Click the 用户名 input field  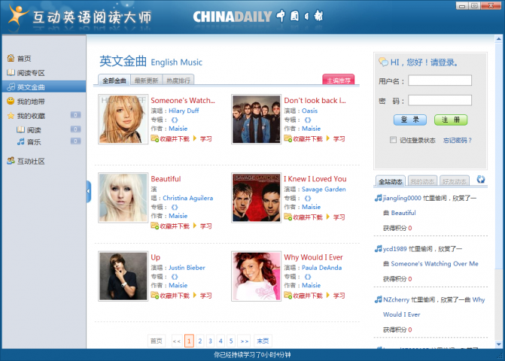(x=440, y=80)
